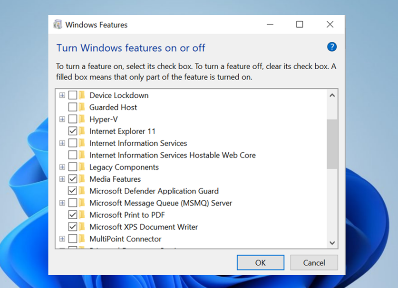
Task: Click the Guarded Host folder icon
Action: coord(82,107)
